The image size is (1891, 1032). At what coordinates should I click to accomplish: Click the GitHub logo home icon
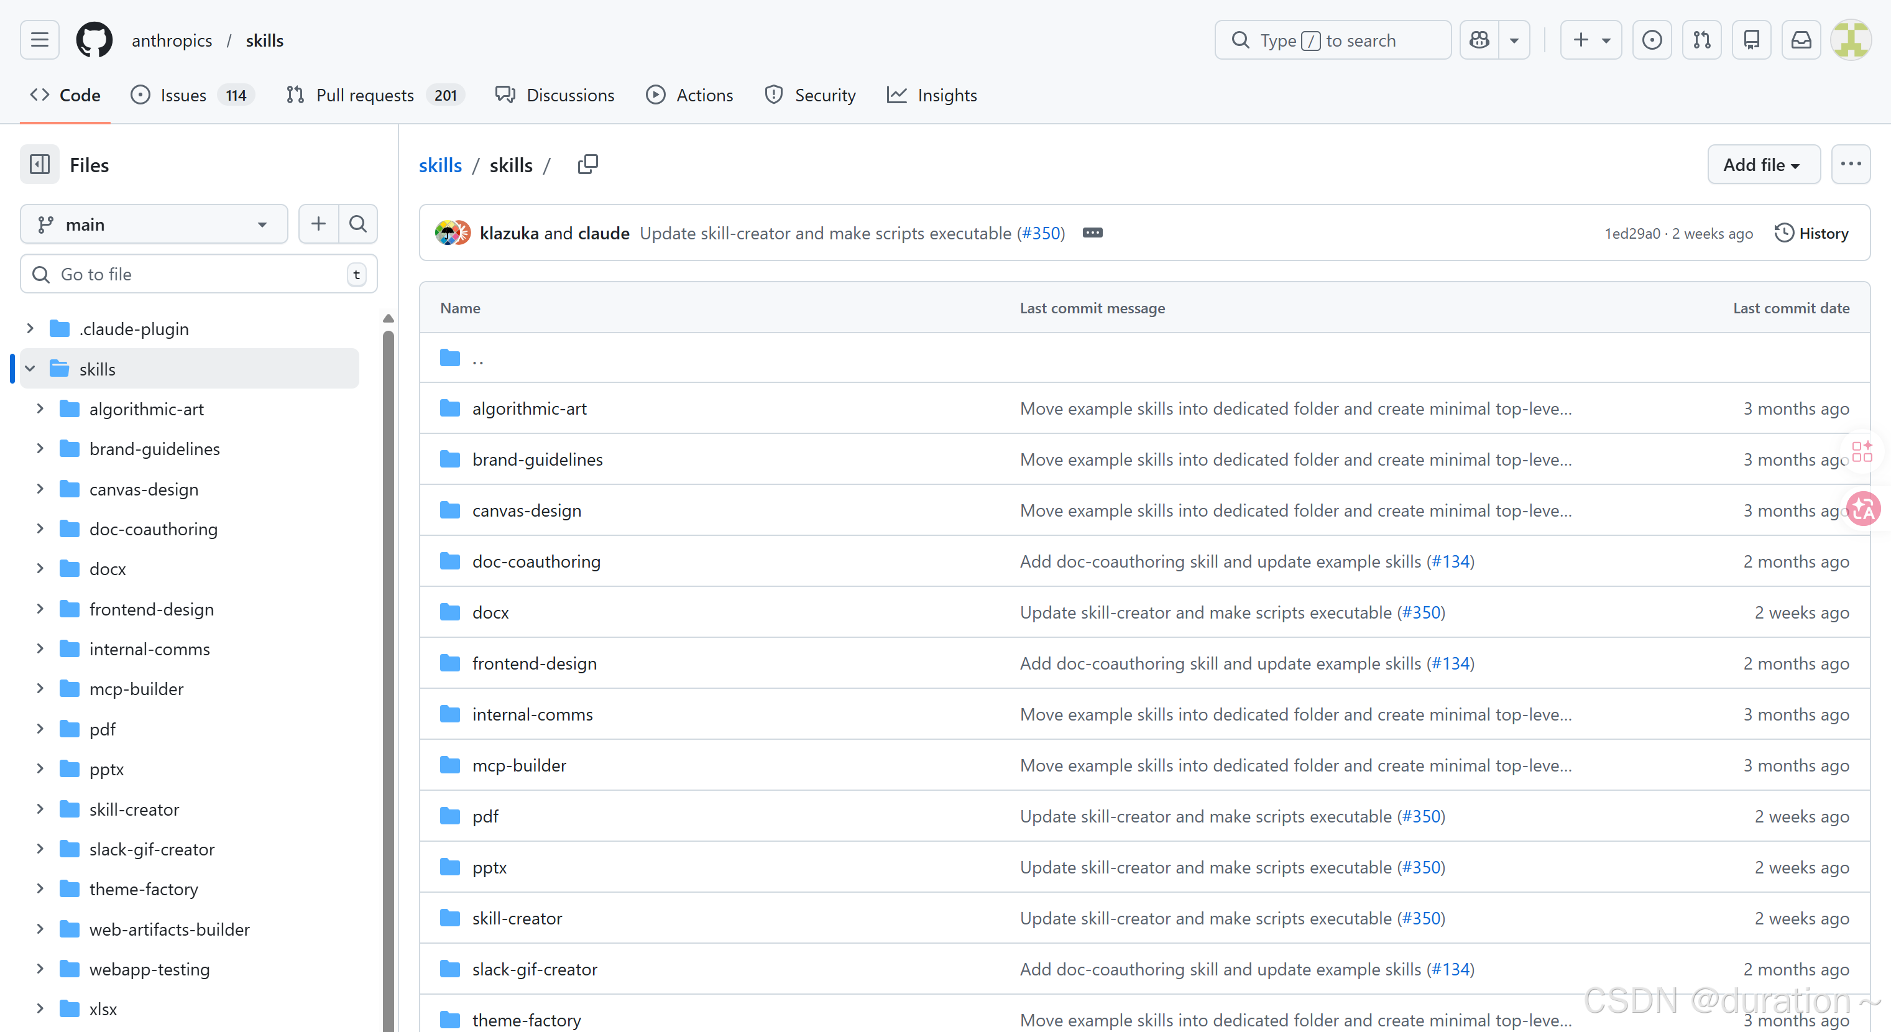[94, 40]
